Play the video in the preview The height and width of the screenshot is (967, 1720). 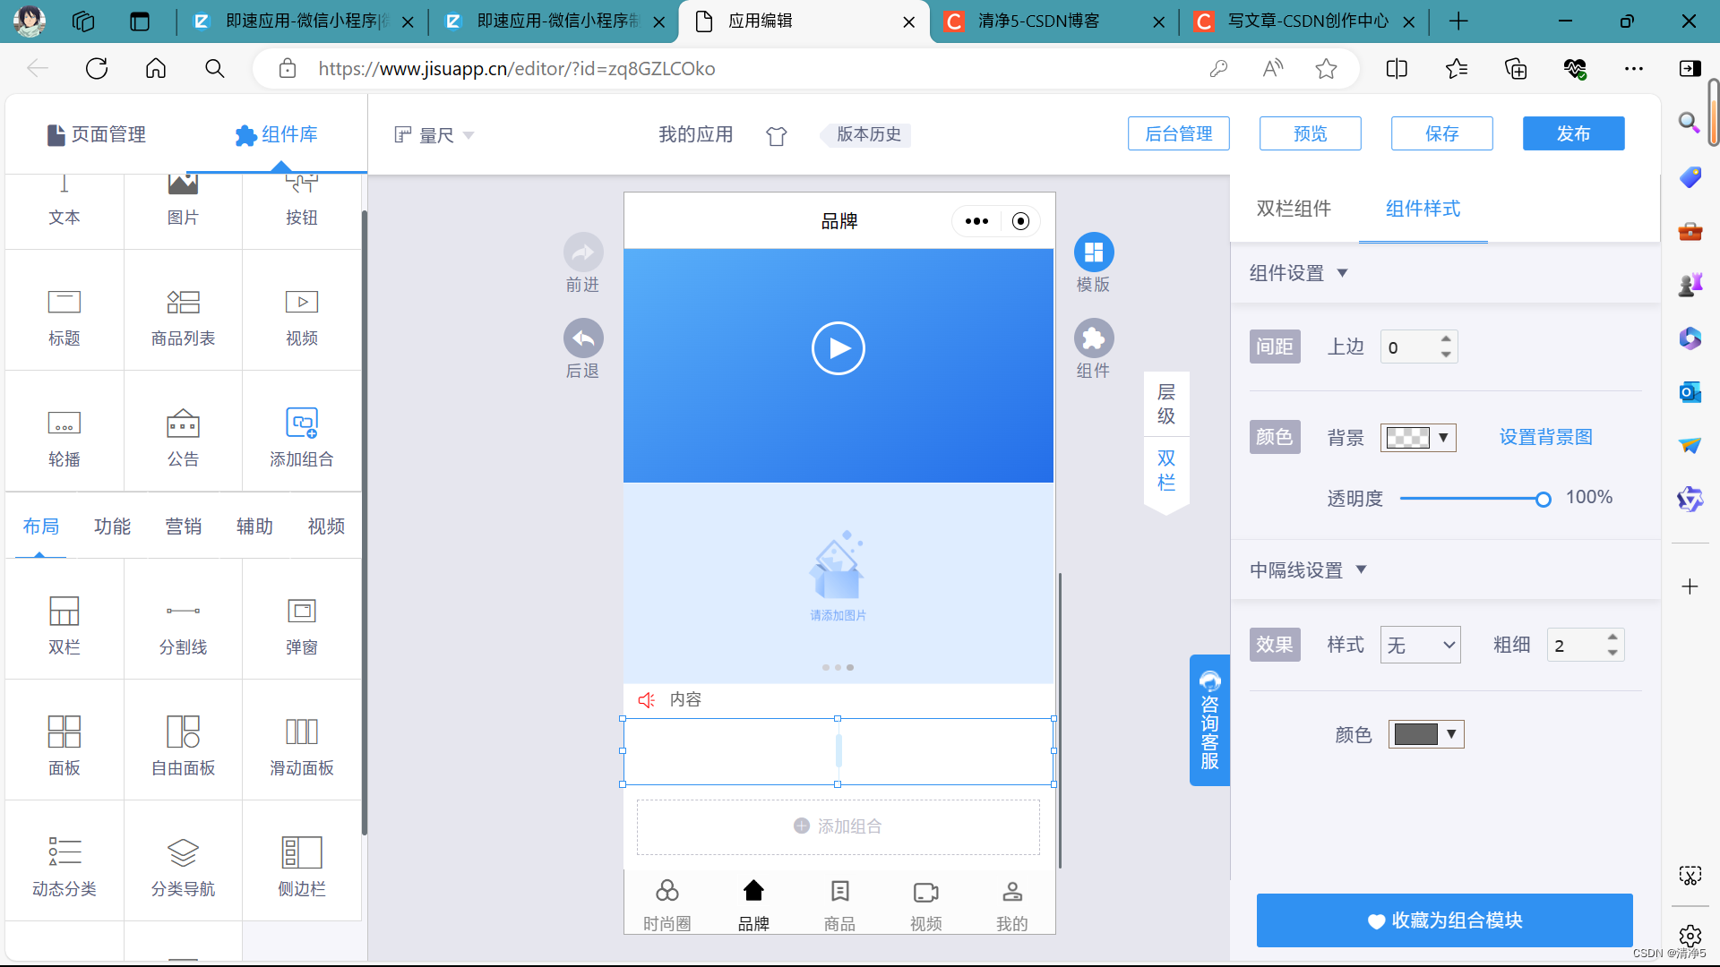pos(838,348)
